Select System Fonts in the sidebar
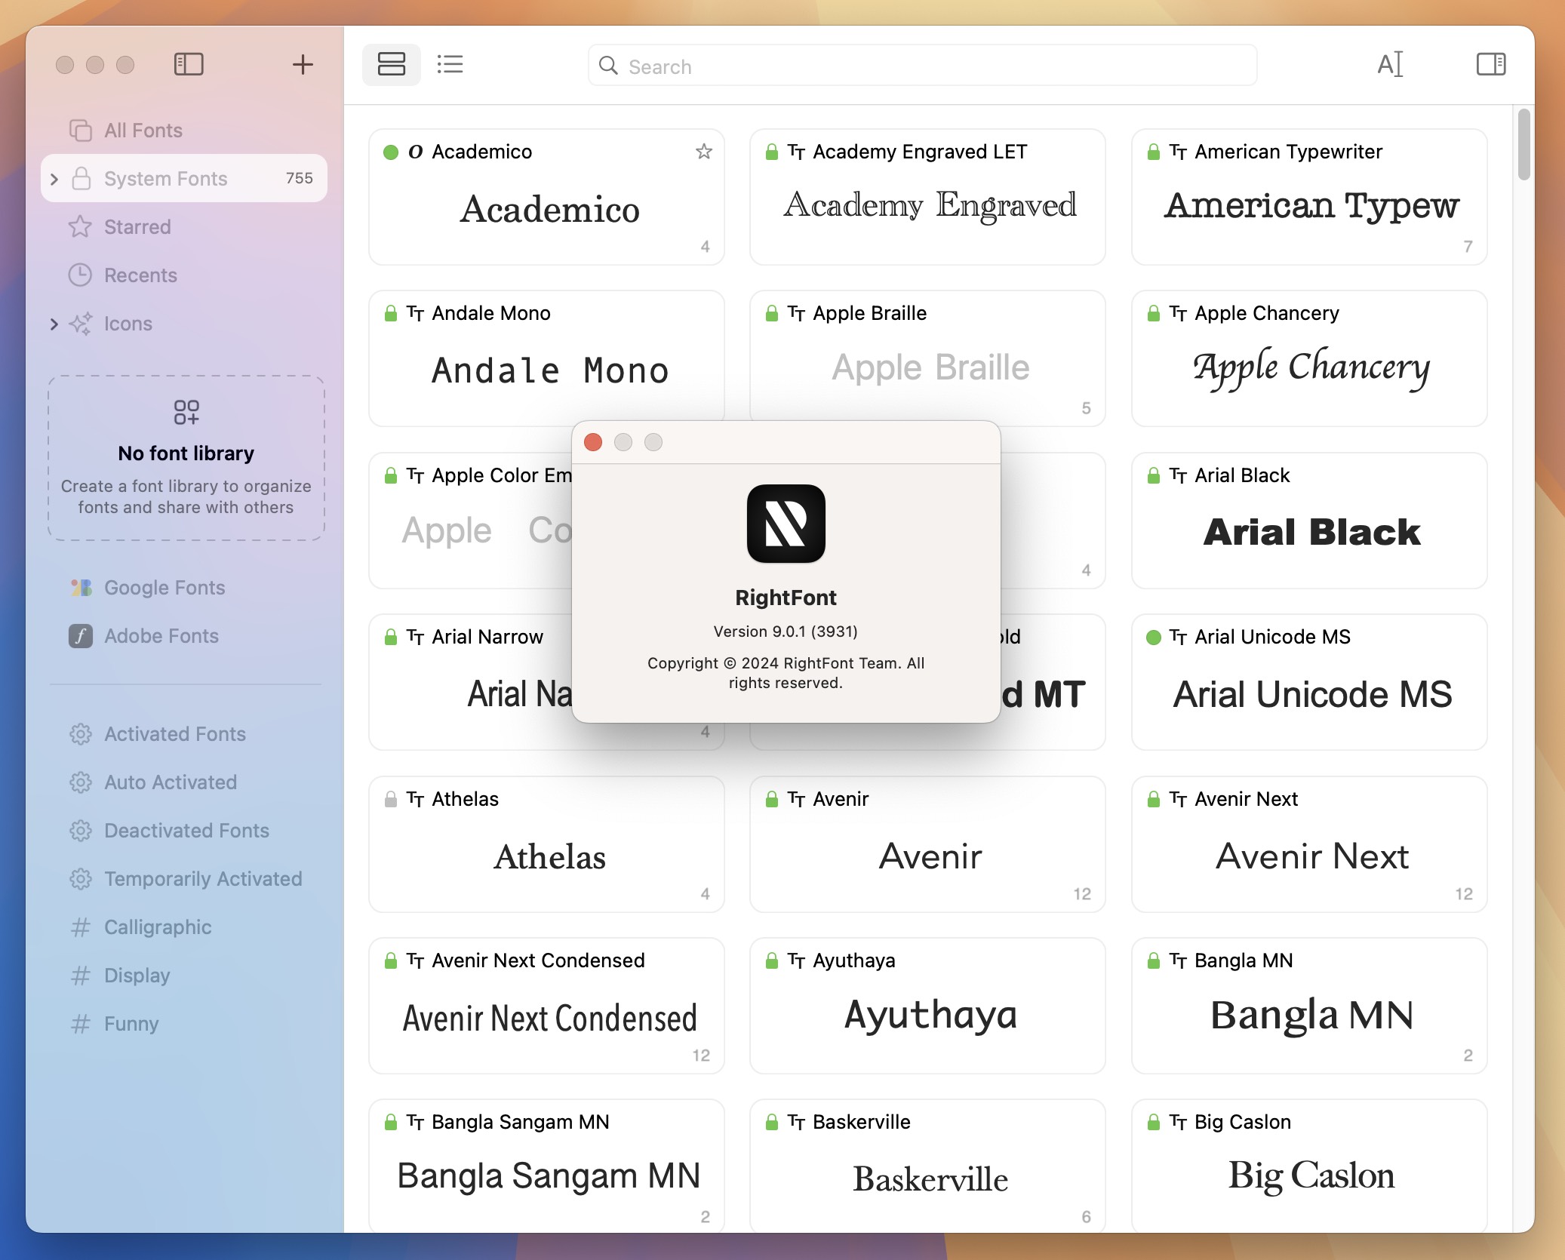The image size is (1565, 1260). click(x=184, y=179)
